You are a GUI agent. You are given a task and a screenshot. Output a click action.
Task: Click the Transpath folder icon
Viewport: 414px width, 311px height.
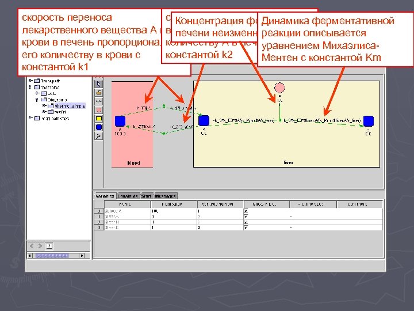click(37, 81)
